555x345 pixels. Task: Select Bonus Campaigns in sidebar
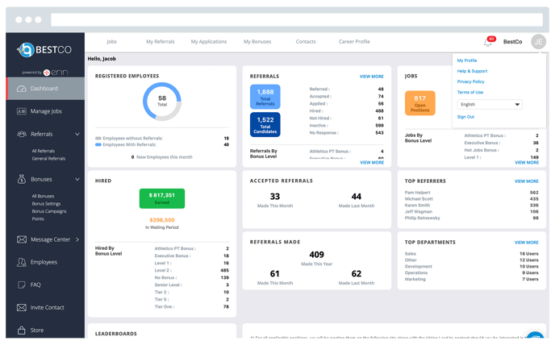click(49, 211)
